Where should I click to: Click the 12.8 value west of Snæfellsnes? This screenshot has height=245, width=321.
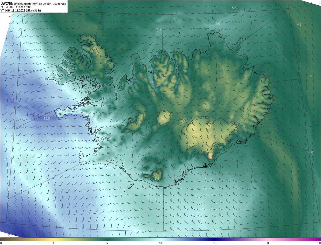(47, 118)
